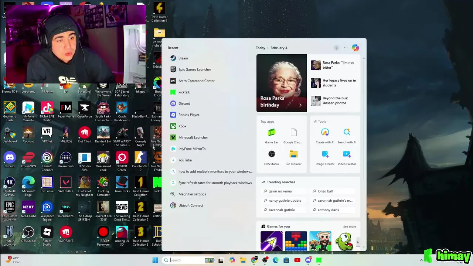Search trending 'nancy guthrie update'

[284, 201]
